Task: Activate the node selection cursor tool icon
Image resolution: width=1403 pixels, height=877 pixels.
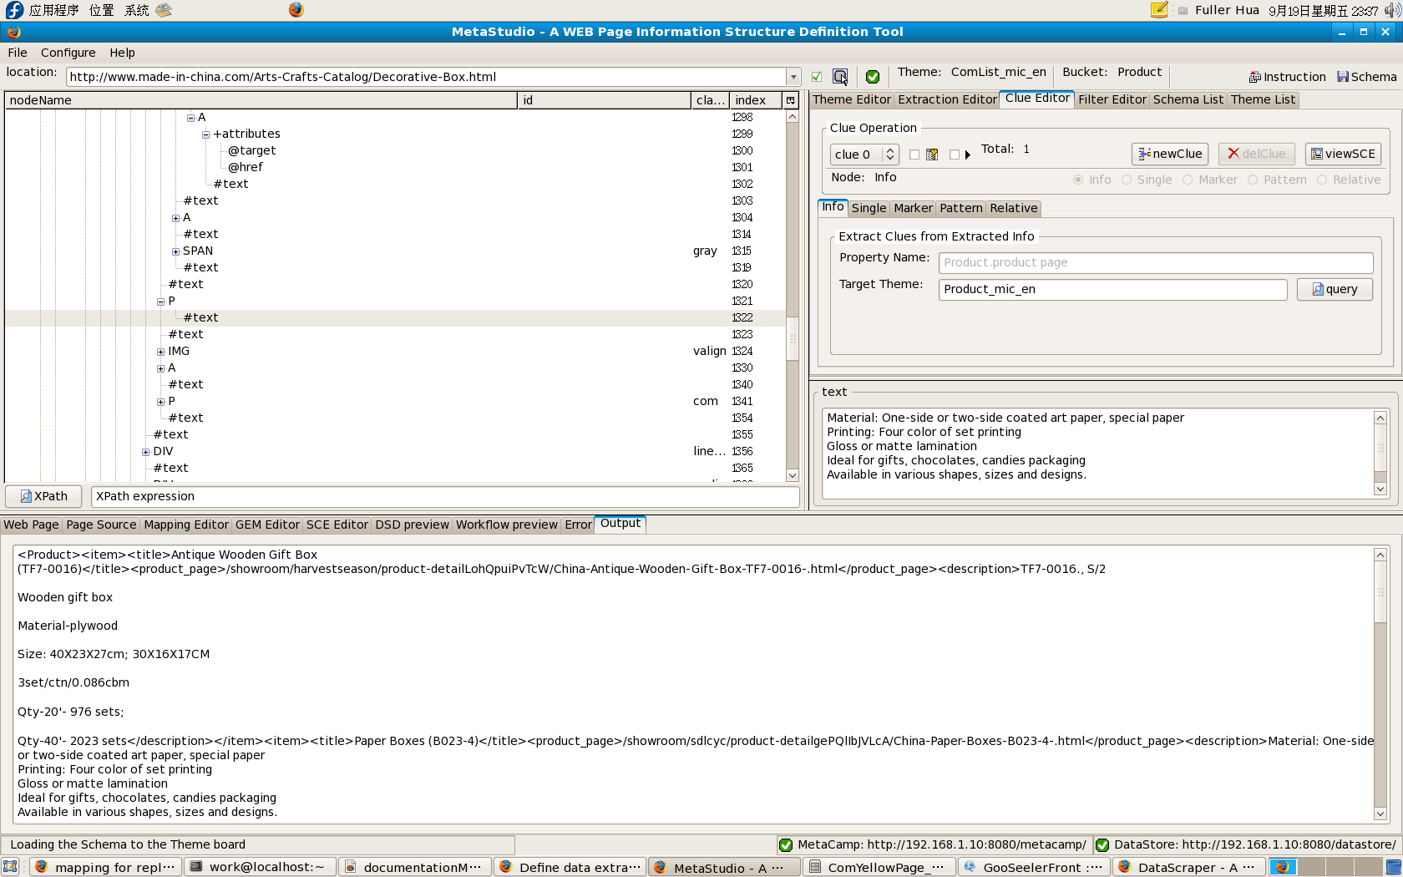Action: coord(840,77)
